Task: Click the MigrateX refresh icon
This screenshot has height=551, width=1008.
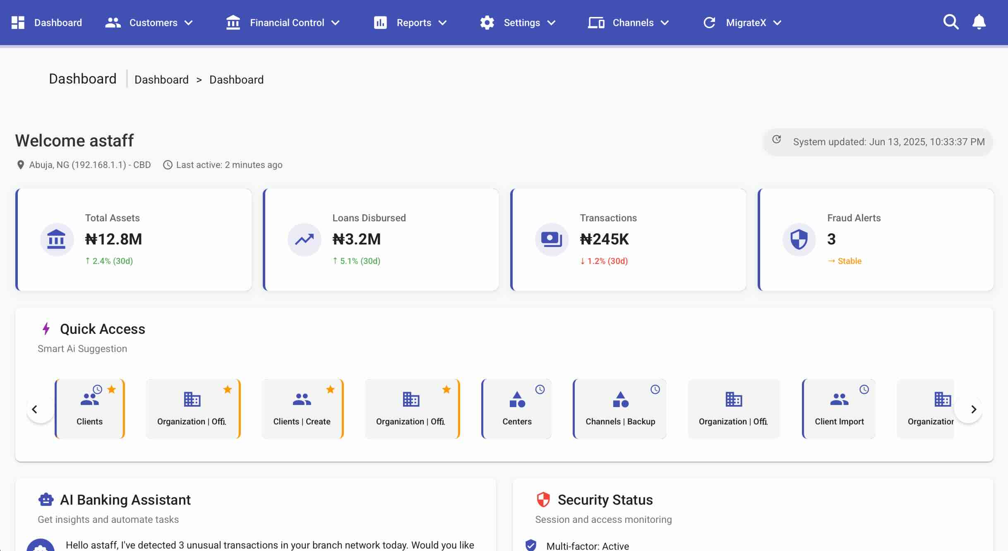Action: click(709, 23)
